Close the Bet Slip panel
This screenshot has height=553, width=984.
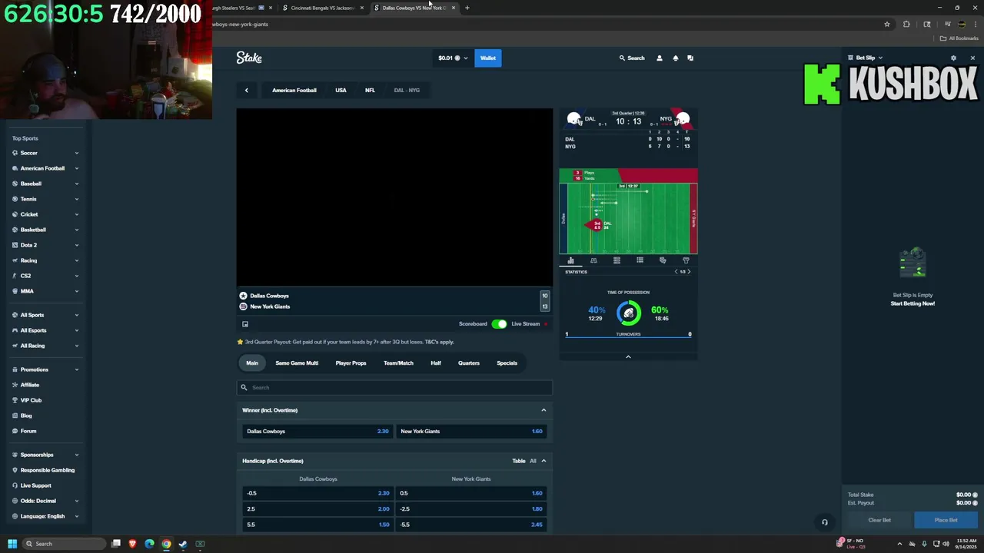(x=972, y=58)
